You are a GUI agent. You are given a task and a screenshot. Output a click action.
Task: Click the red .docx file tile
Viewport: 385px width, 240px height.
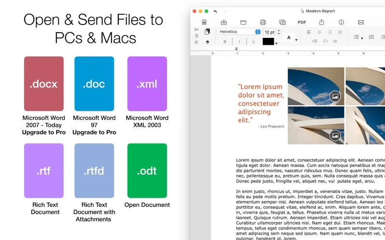click(44, 84)
